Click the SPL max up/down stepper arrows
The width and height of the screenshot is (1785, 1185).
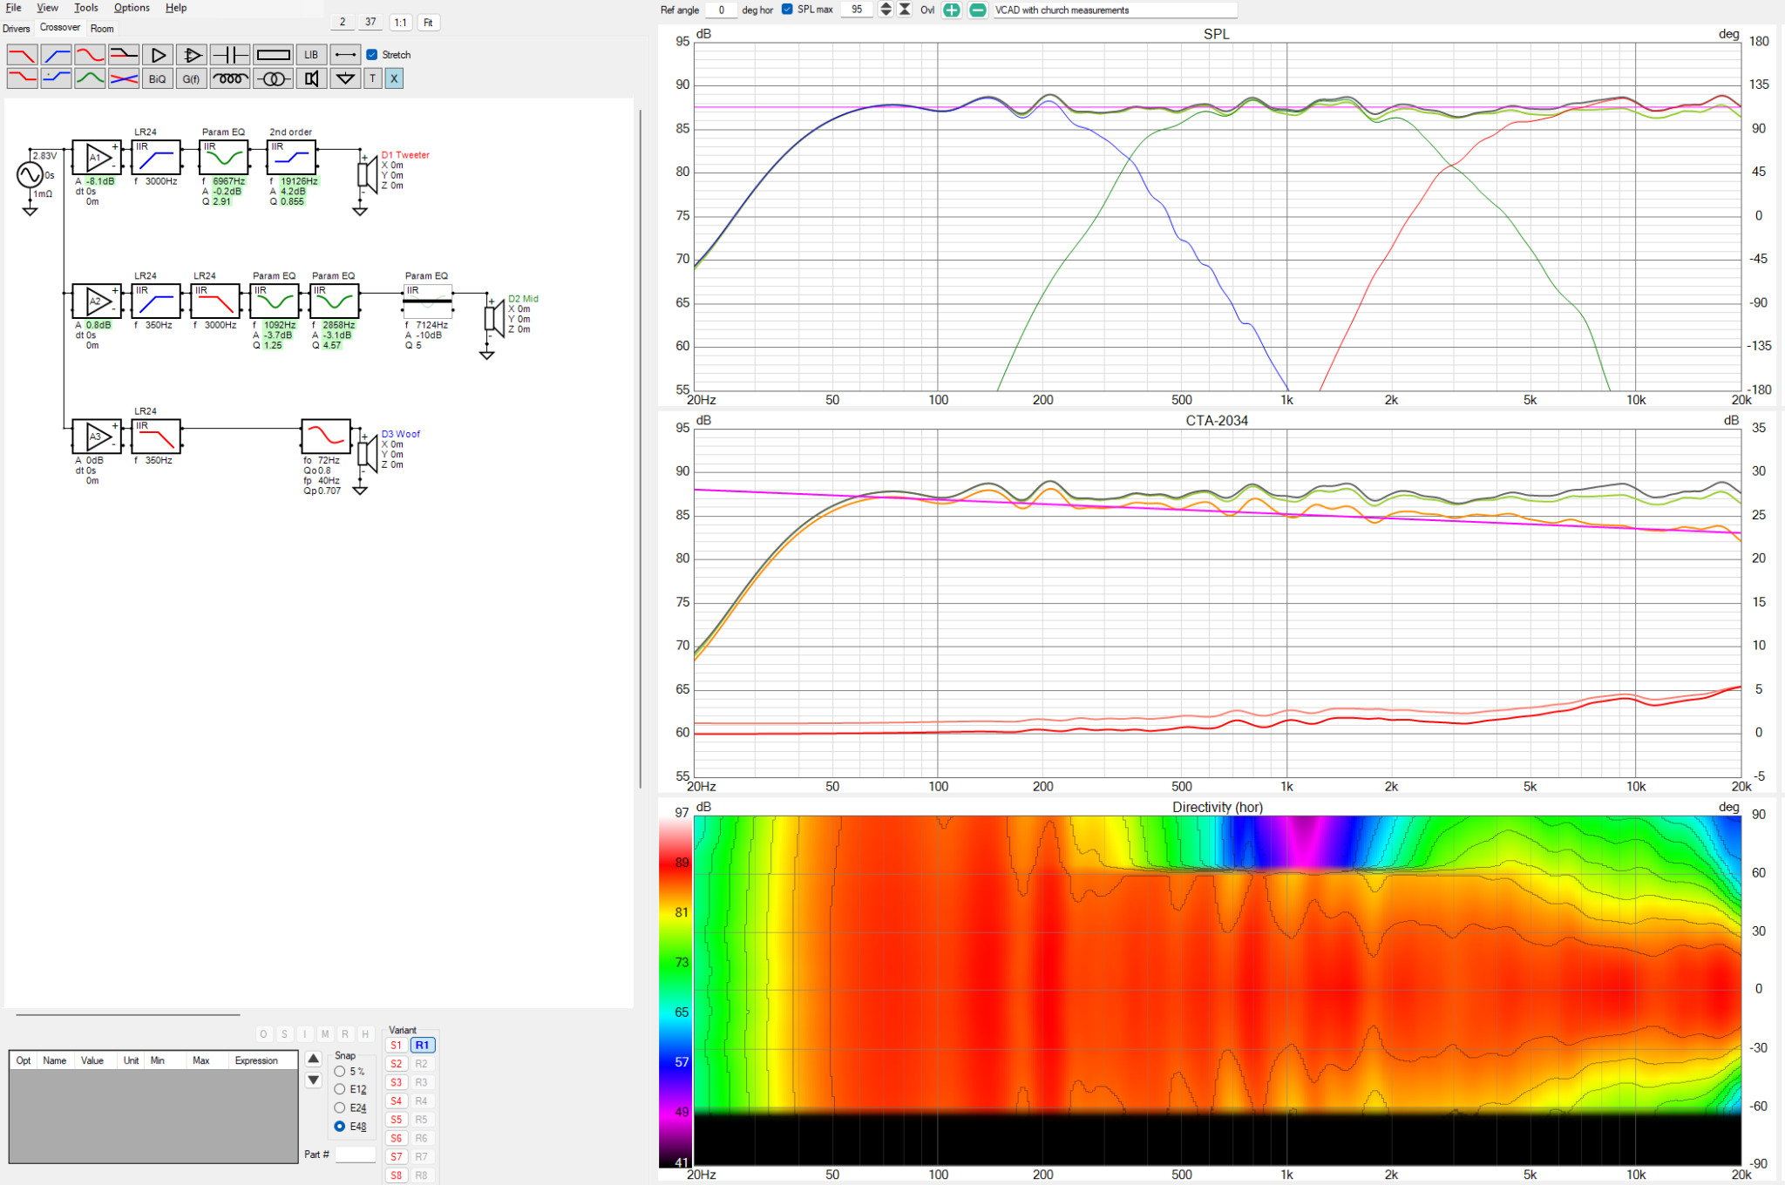coord(886,10)
